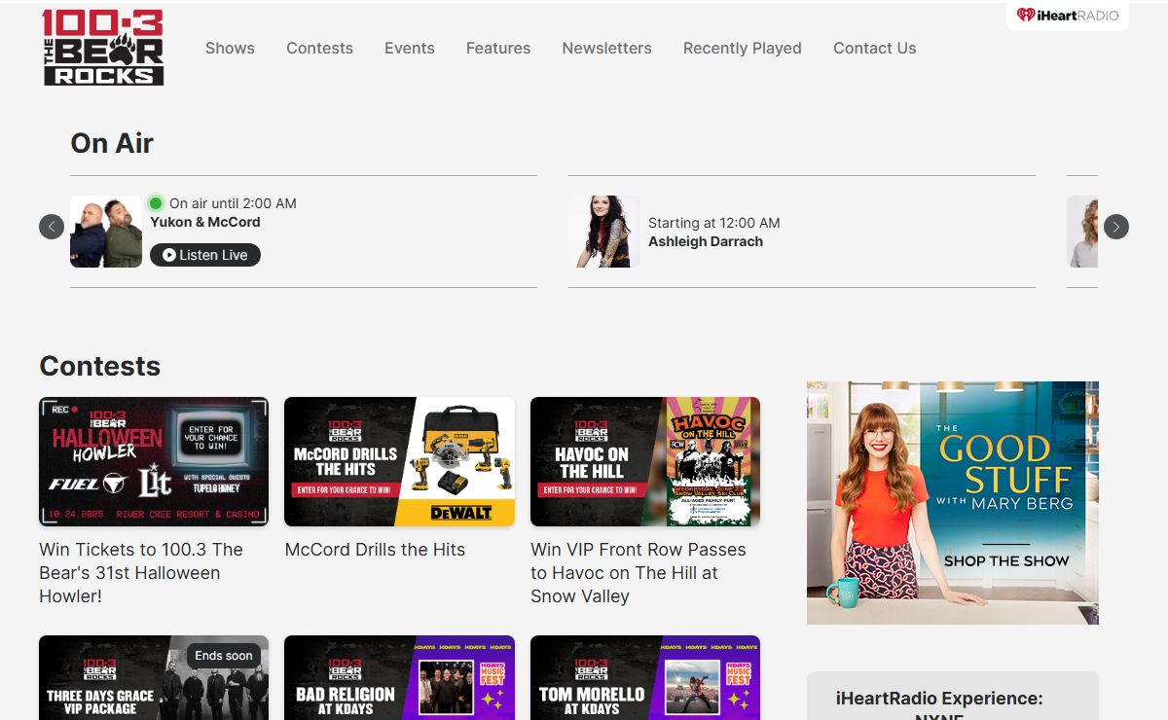Viewport: 1168px width, 720px height.
Task: Open Bad Religion at KDays card
Action: click(x=399, y=677)
